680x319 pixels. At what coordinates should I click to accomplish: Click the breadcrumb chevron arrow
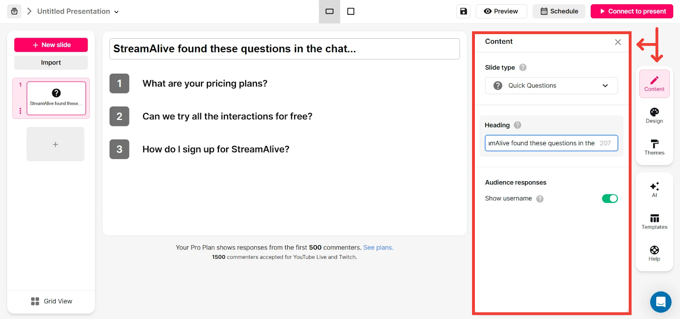click(29, 11)
